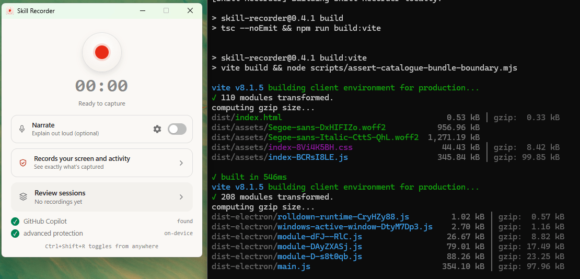Screen dimensions: 580x279
Task: Click the found status value
Action: click(x=185, y=222)
